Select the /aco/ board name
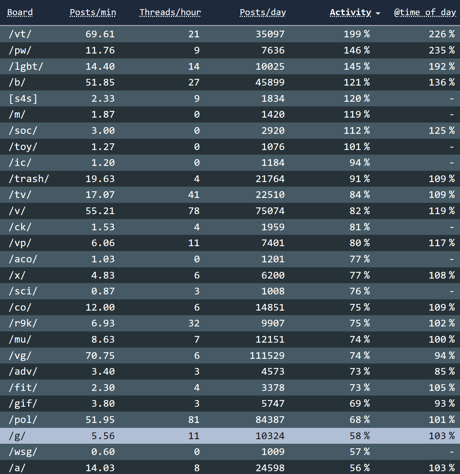The image size is (460, 474). (23, 259)
